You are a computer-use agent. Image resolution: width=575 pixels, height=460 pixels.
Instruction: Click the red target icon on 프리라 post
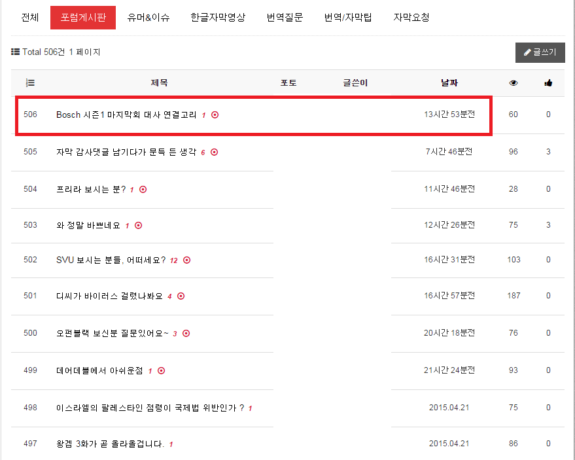(143, 189)
